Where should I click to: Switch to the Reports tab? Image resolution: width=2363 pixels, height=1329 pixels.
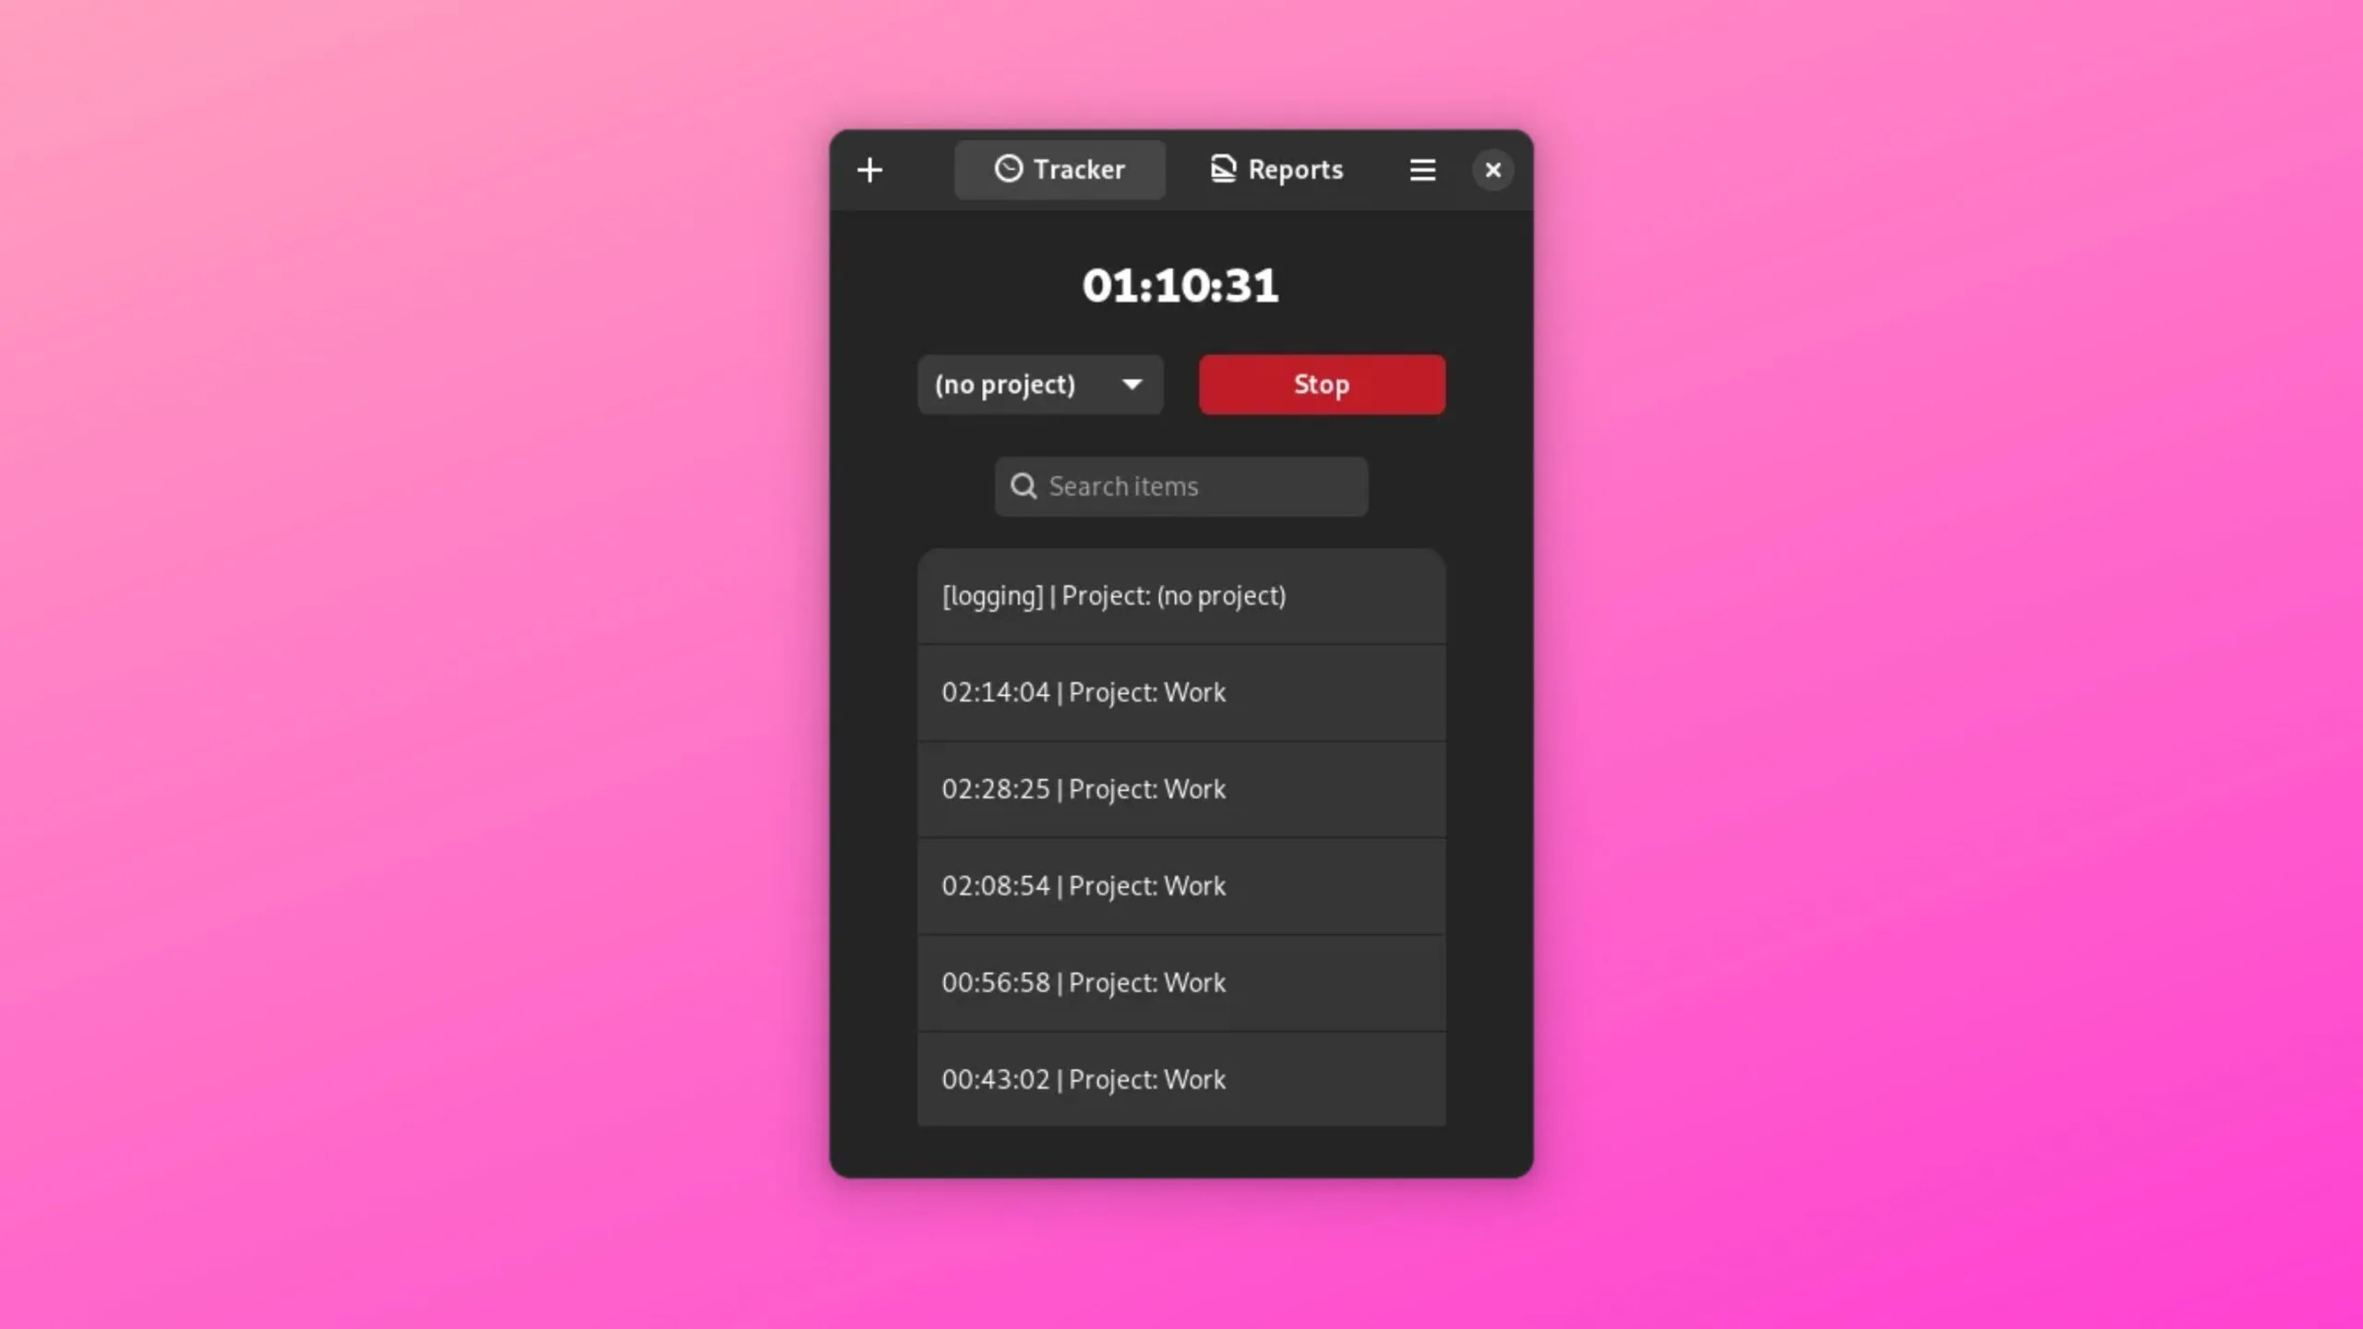click(x=1274, y=169)
